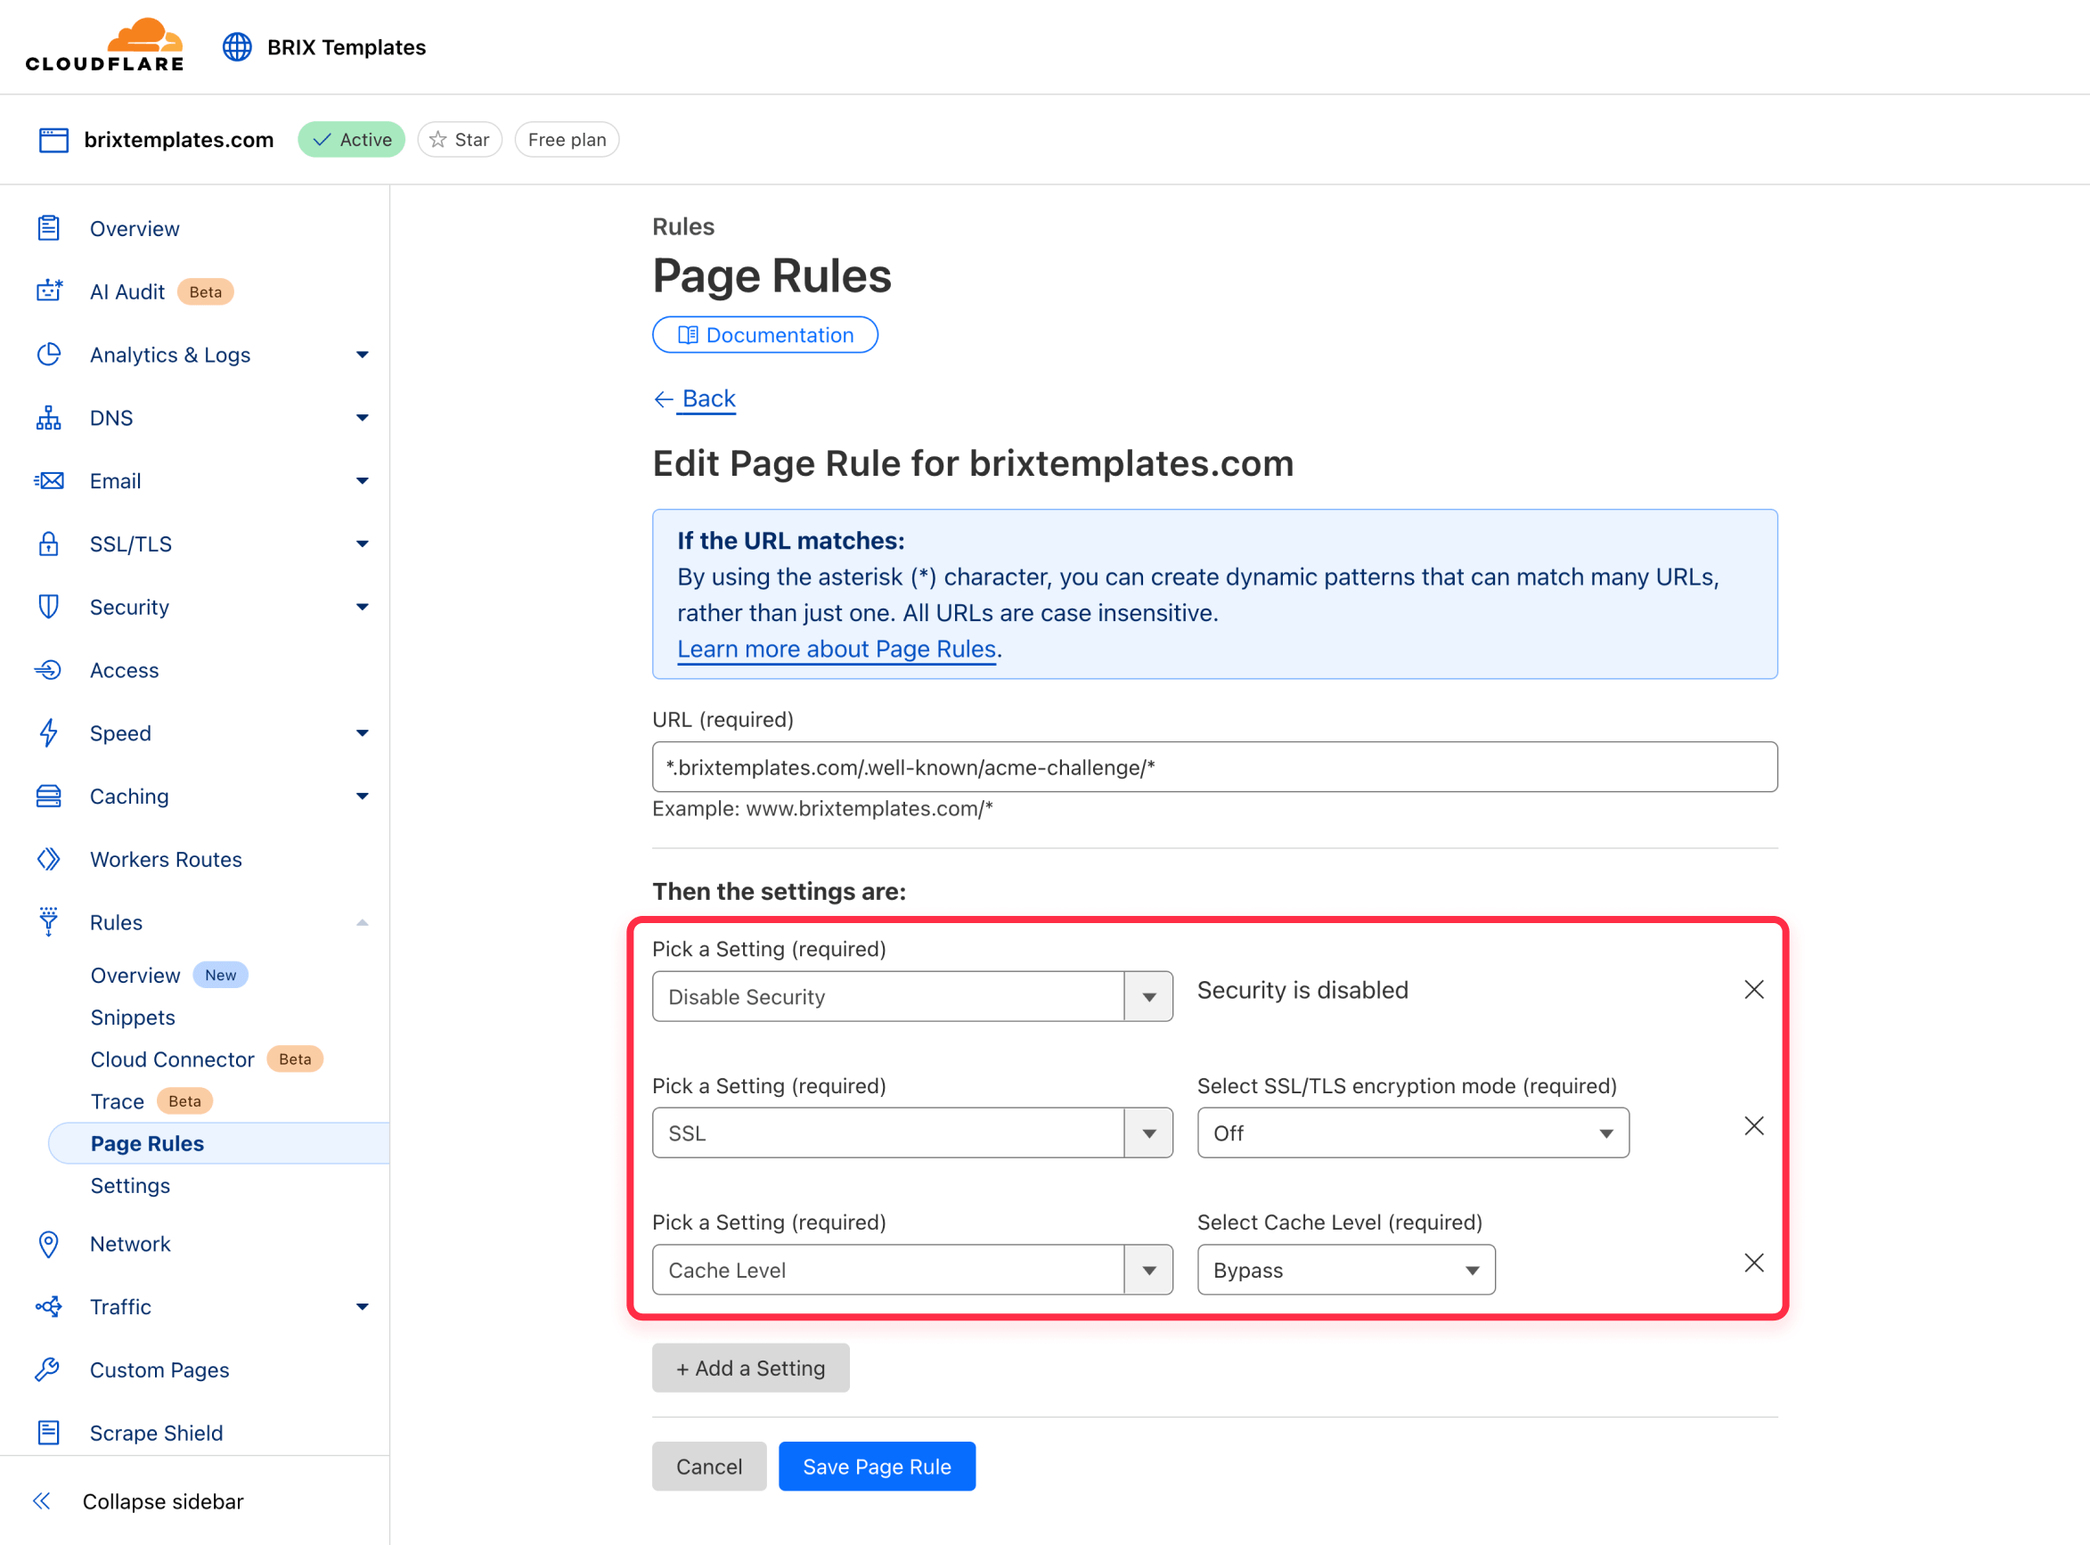This screenshot has height=1545, width=2090.
Task: Click the Caching drive icon
Action: 49,796
